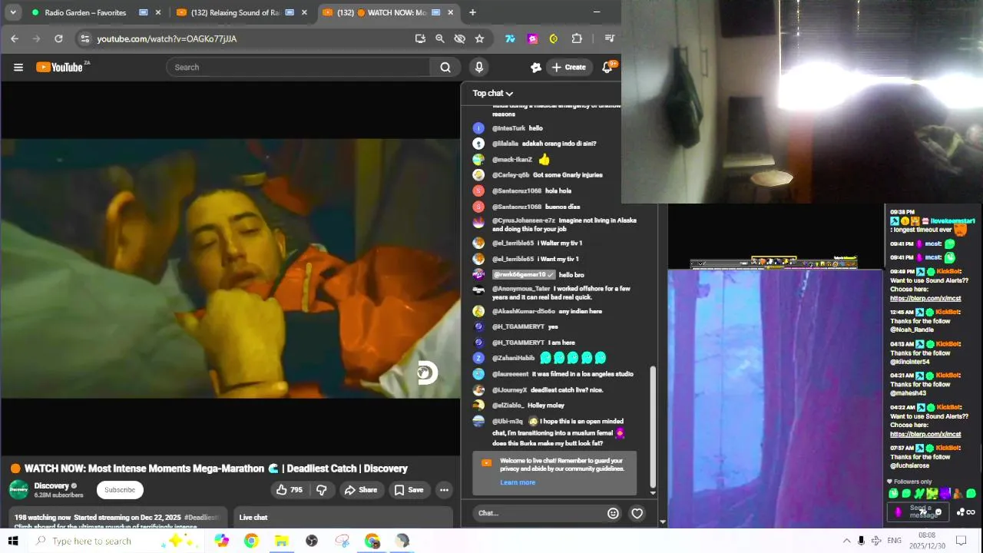Open a new browser tab
This screenshot has width=983, height=553.
tap(472, 12)
